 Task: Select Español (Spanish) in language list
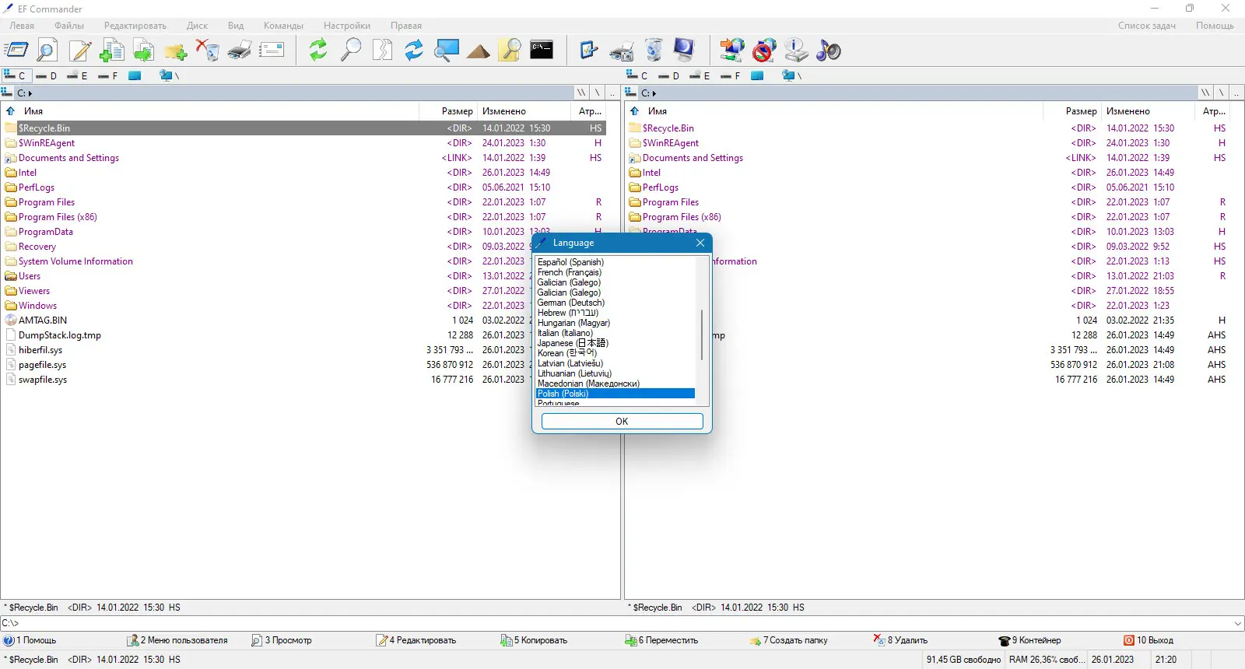pyautogui.click(x=570, y=262)
